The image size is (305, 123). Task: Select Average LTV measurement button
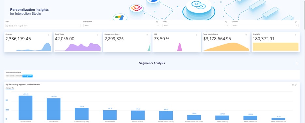click(x=27, y=76)
